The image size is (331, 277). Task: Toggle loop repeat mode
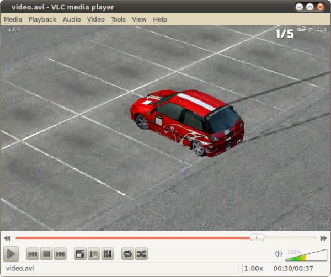coord(128,254)
